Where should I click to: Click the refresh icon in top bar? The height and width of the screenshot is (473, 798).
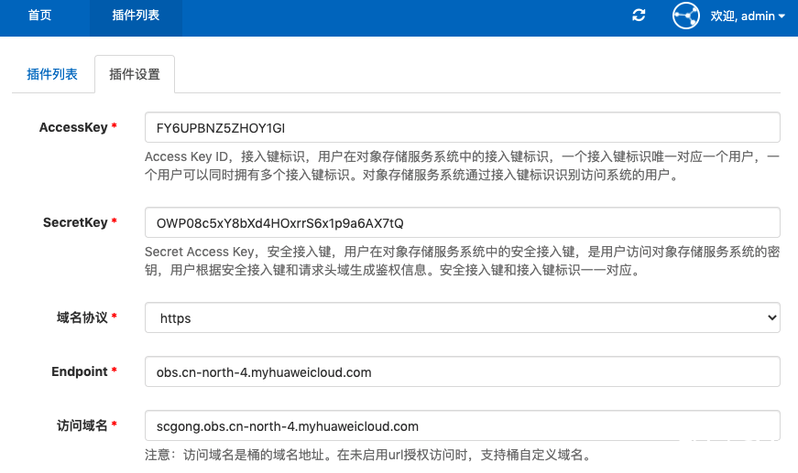(x=639, y=16)
